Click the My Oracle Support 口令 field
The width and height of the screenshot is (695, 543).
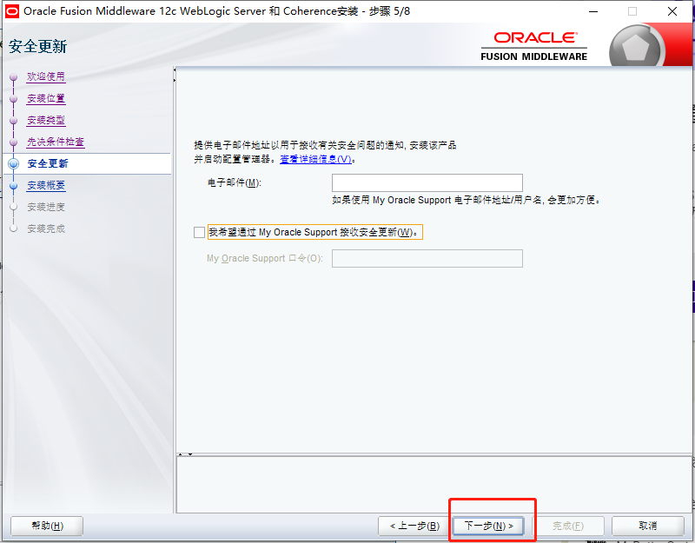427,258
